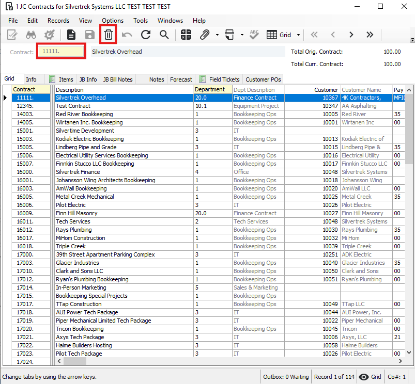Select the Tech Services description cell
The height and width of the screenshot is (384, 415).
[x=124, y=221]
